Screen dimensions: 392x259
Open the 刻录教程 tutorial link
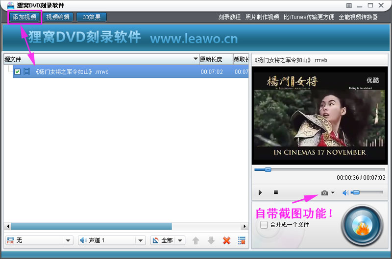point(229,17)
